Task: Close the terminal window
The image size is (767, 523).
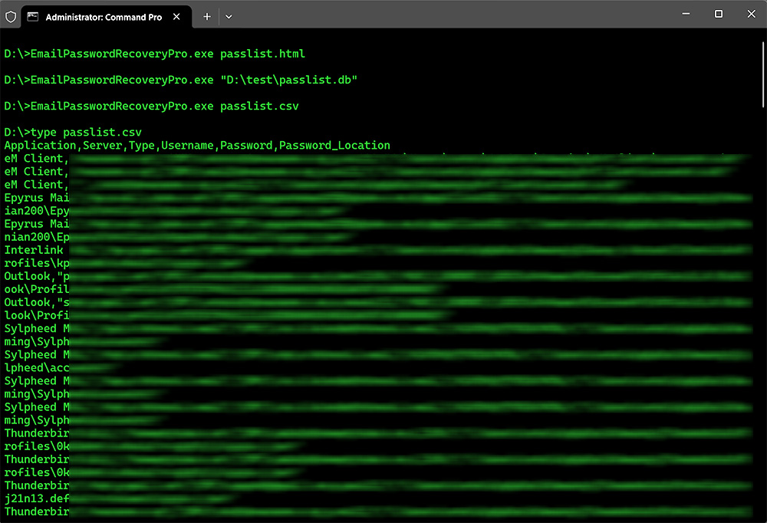Action: [x=752, y=14]
